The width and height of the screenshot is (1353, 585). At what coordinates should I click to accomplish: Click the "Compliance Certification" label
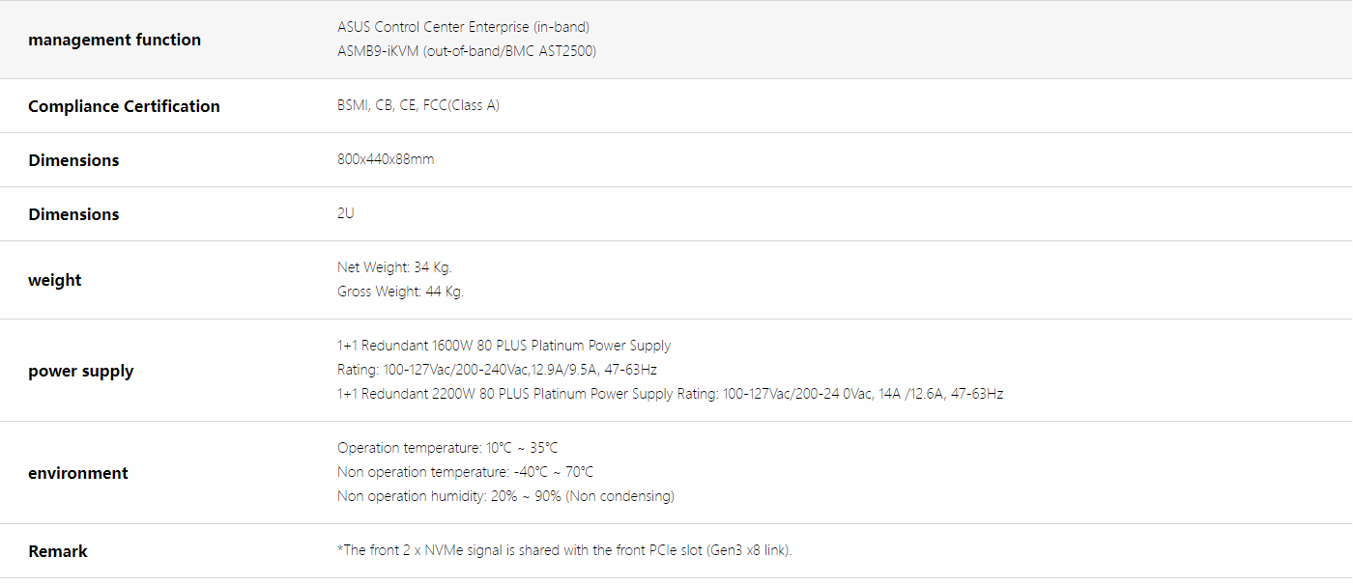124,106
